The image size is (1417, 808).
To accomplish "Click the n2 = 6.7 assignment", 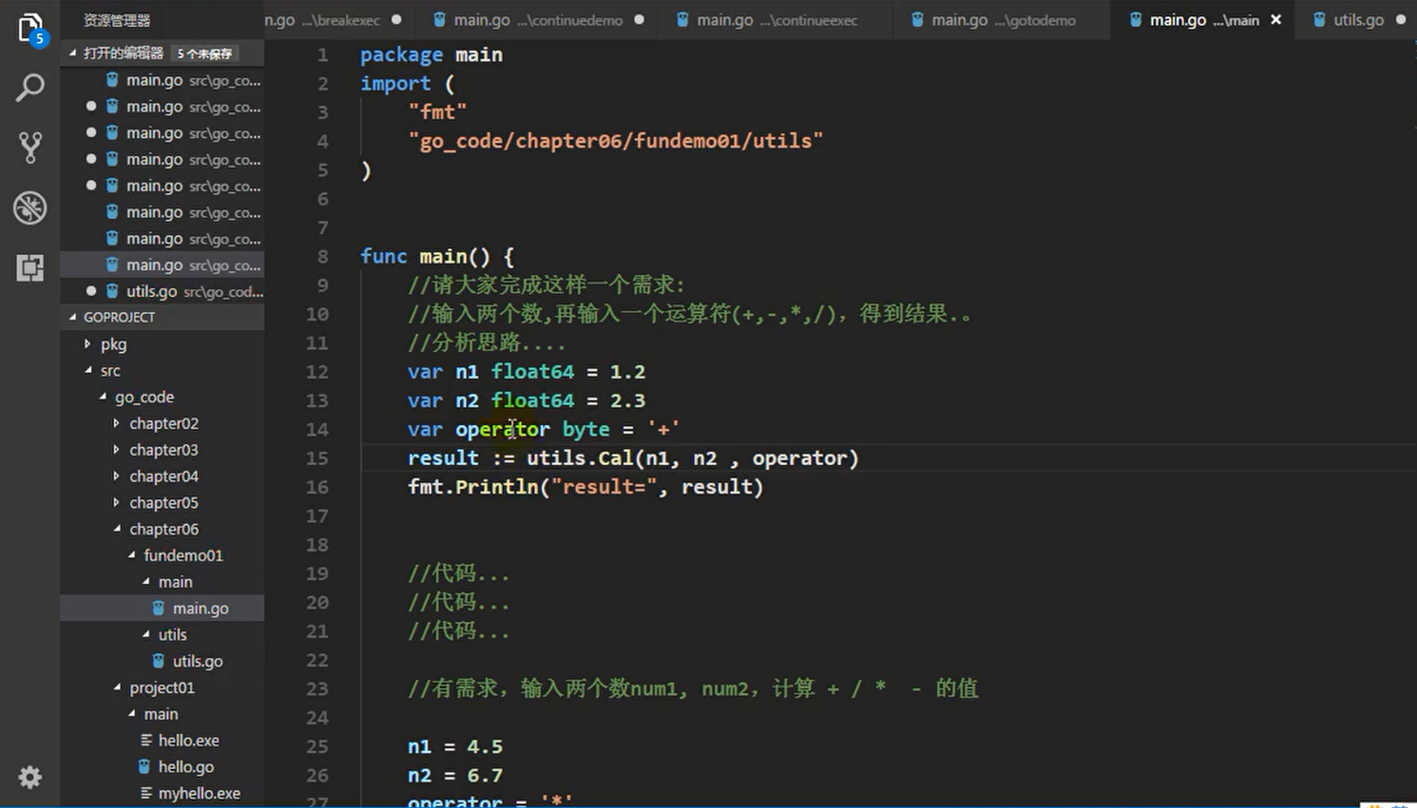I will click(454, 776).
